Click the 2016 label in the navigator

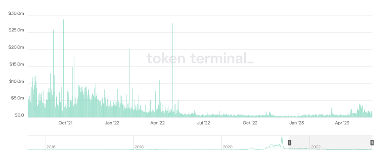click(x=51, y=147)
